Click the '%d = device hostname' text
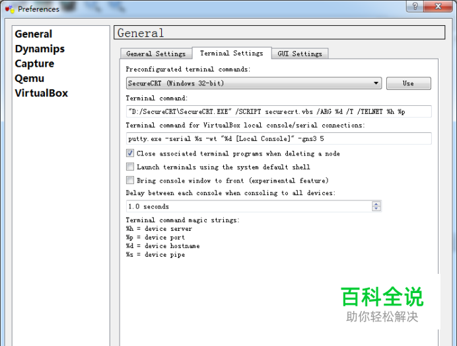 162,246
